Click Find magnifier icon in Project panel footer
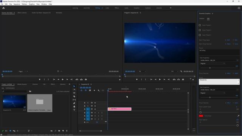Screen dimensions: 242x136 point(56,131)
